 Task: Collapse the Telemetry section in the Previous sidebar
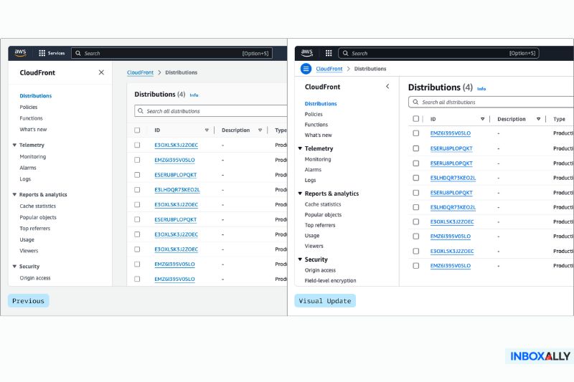[14, 145]
